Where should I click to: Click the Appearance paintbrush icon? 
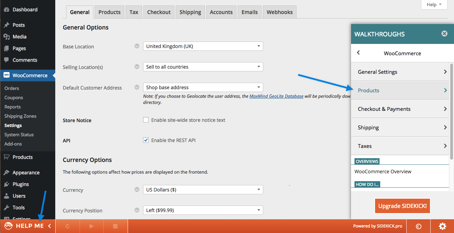pos(7,173)
